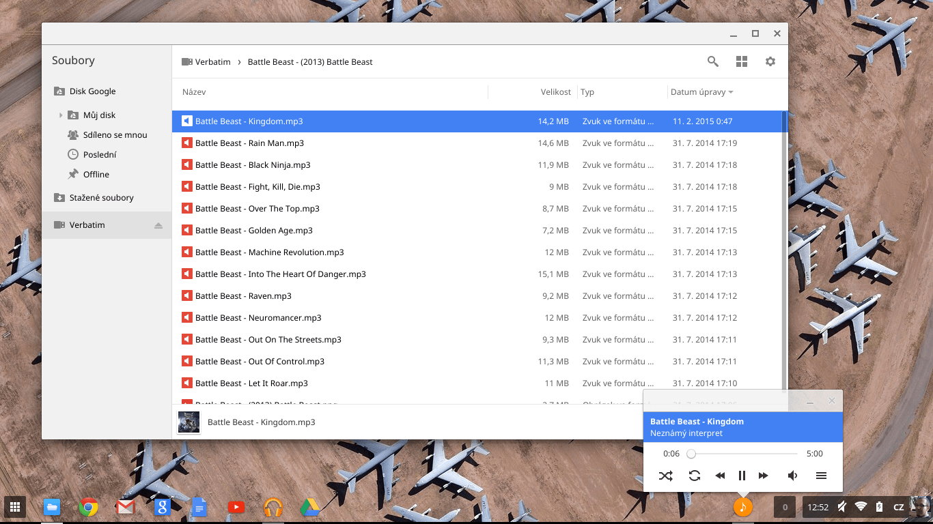Click audio icon of Black Ninja.mp3
This screenshot has height=524, width=933.
click(186, 165)
